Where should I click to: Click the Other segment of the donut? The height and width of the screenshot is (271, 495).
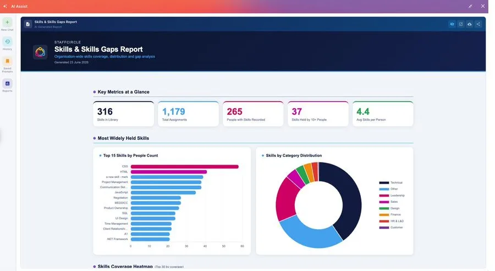[x=308, y=234]
